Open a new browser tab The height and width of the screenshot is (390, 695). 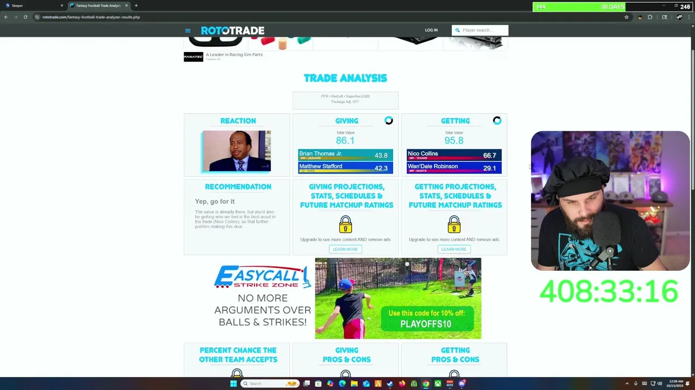tap(136, 5)
